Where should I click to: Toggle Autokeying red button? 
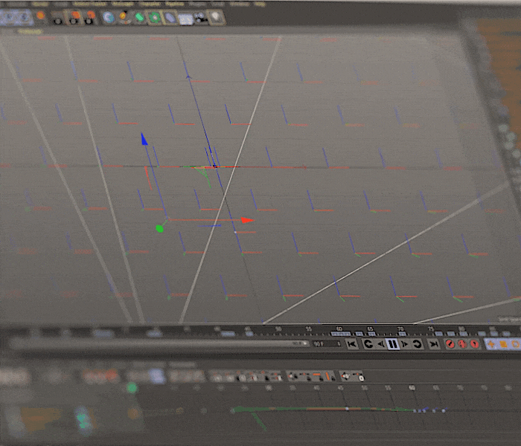point(462,344)
